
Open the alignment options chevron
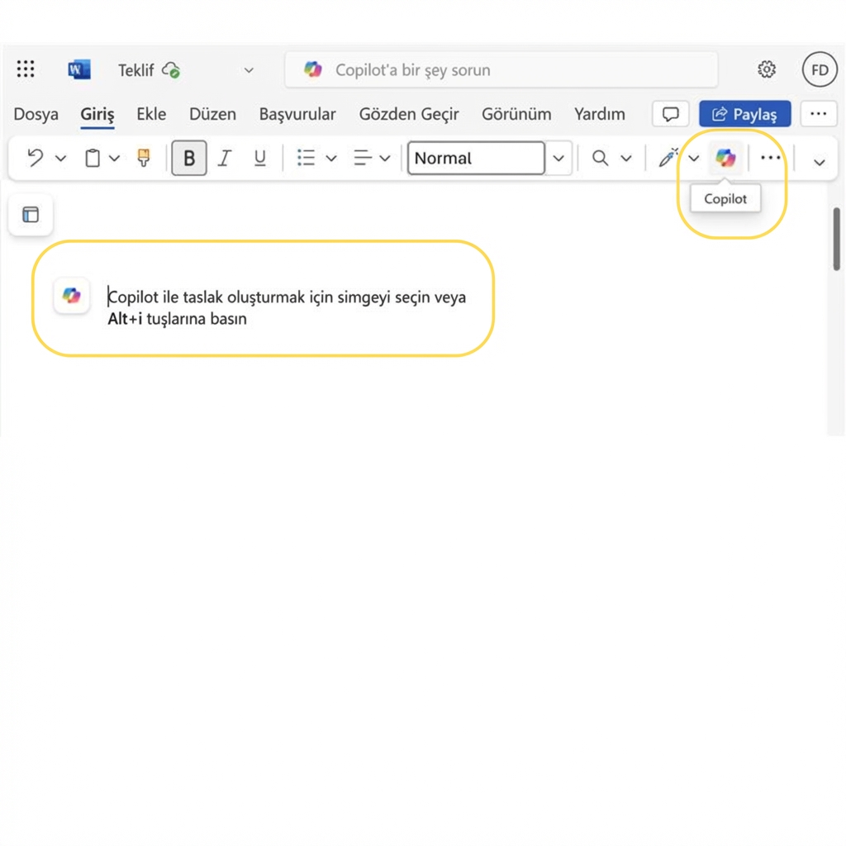point(386,158)
